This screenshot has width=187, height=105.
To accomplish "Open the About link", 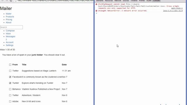I will tap(8, 22).
